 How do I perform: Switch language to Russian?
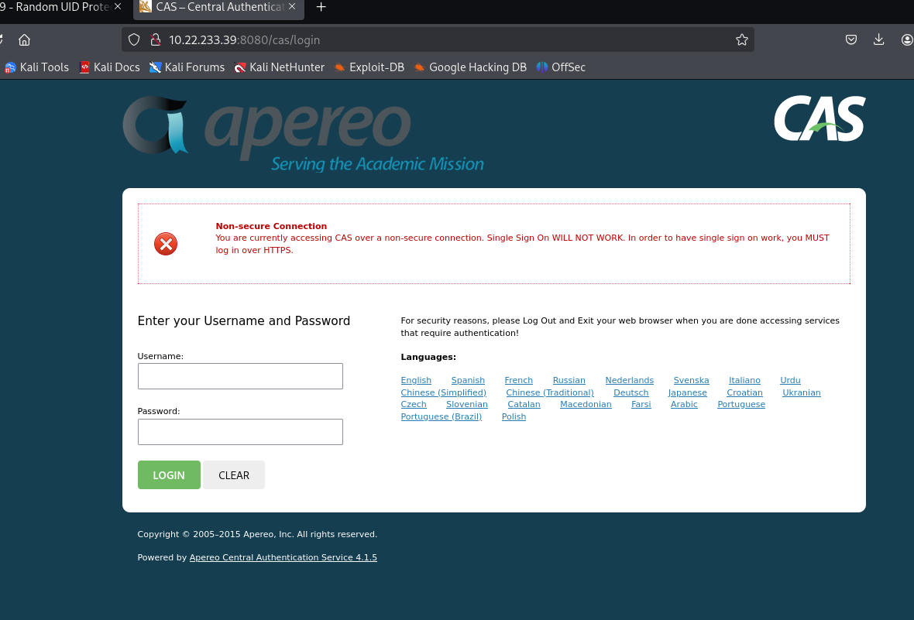[x=569, y=380]
